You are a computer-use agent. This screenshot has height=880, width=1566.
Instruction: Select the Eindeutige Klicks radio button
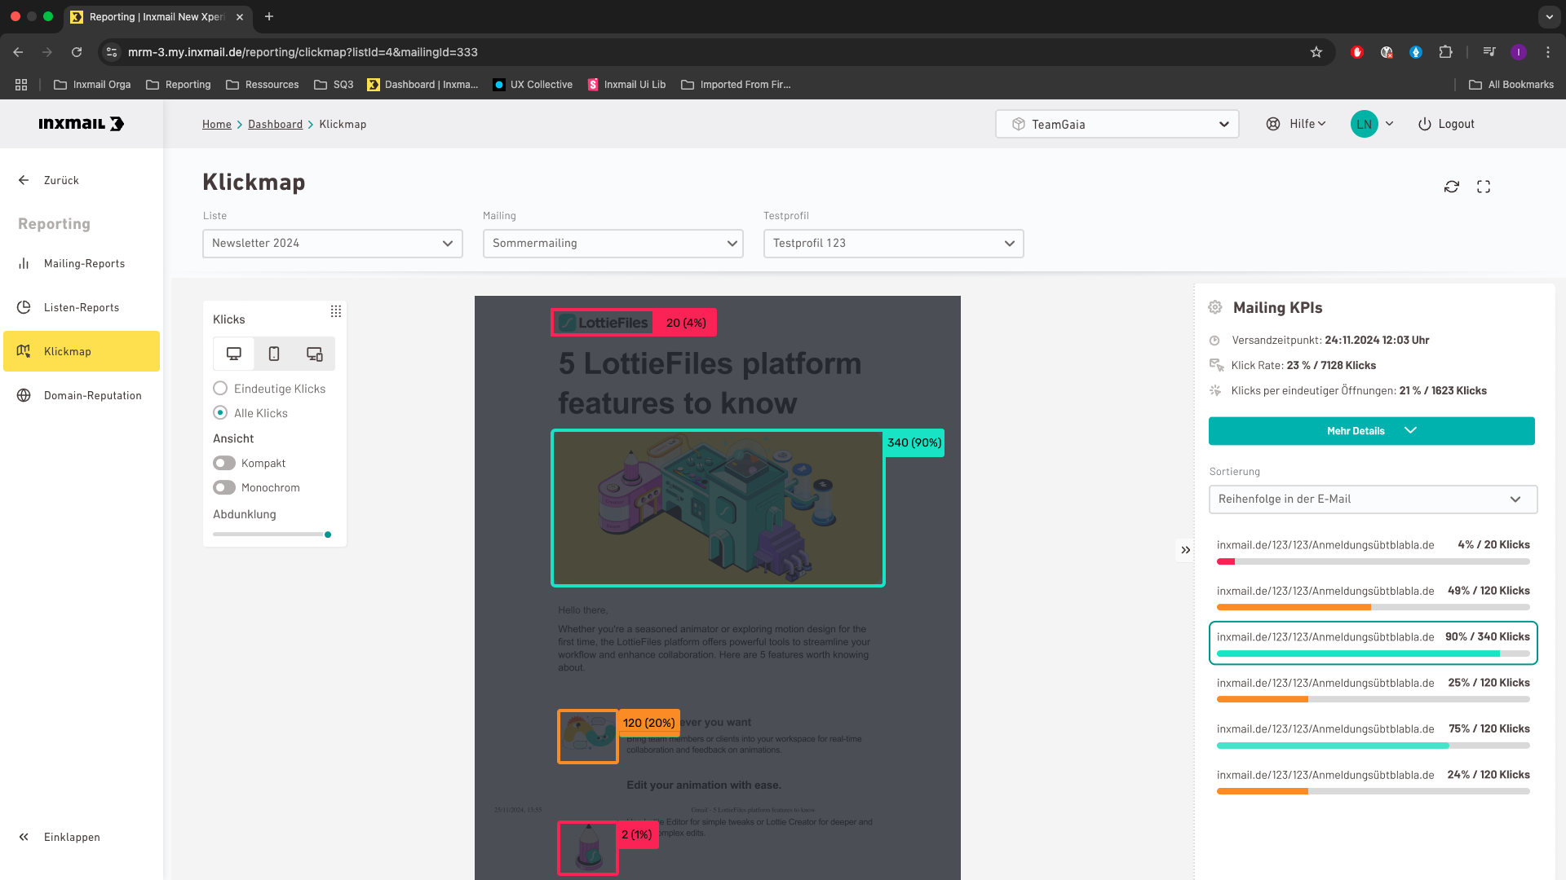click(x=220, y=389)
